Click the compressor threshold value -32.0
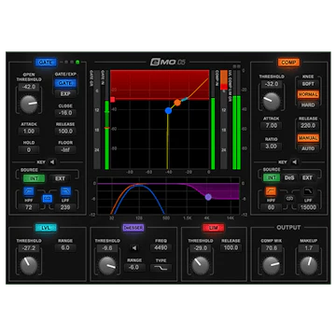This screenshot has width=336, height=336. tap(272, 84)
